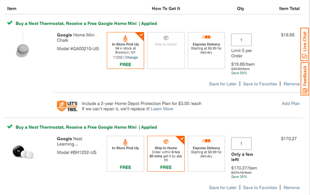Click quantity field for Nest Learning thermostat
The height and width of the screenshot is (195, 310).
(241, 143)
